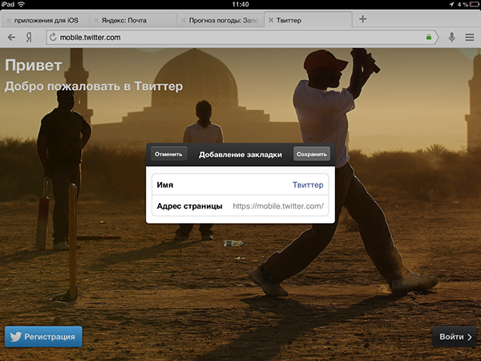
Task: Go back with the browser back arrow
Action: pos(11,38)
